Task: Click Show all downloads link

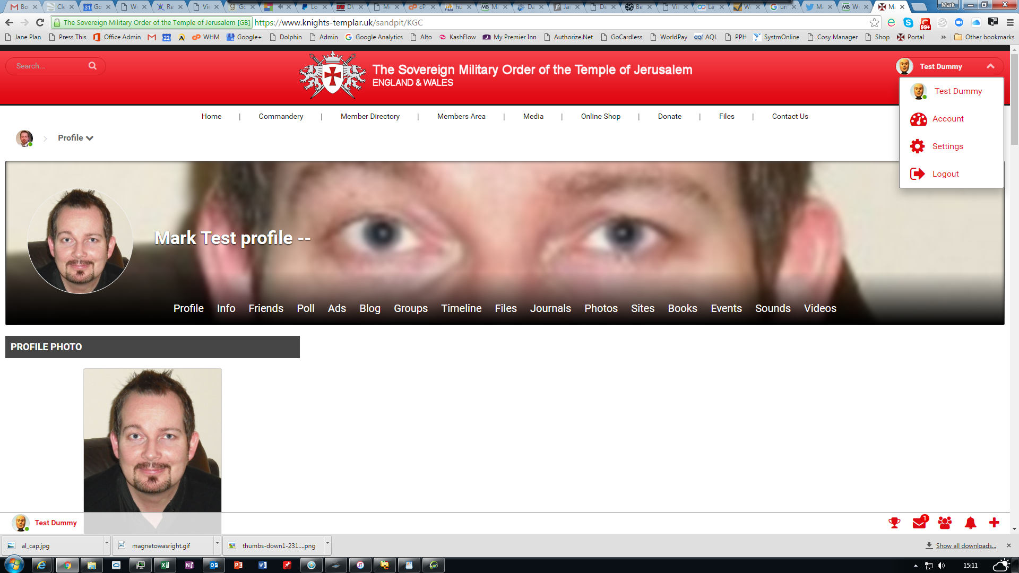Action: click(x=965, y=545)
